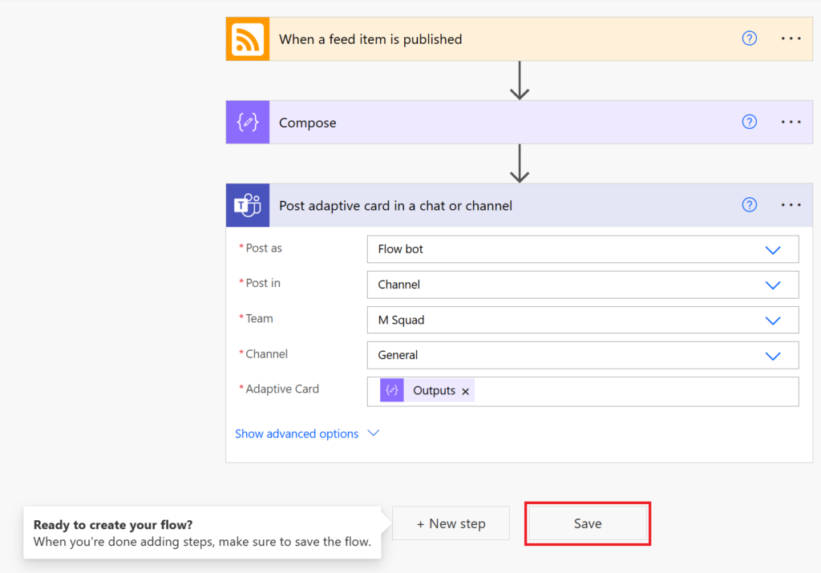Open the ellipsis menu on the Compose step

(791, 122)
